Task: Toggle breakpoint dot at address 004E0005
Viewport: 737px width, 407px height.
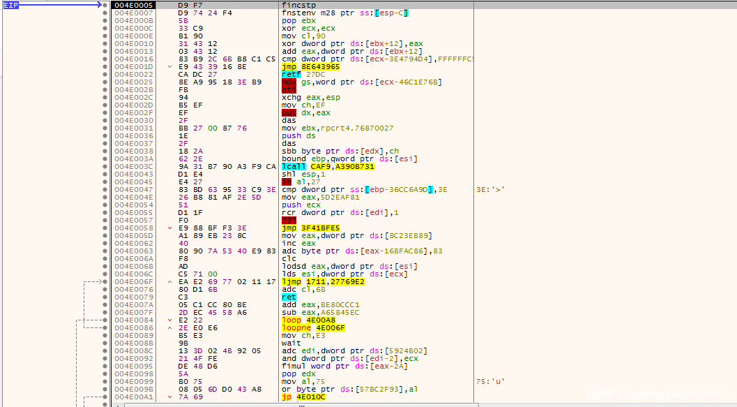Action: (105, 5)
